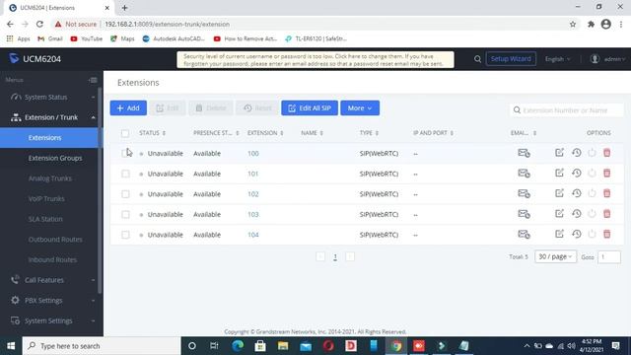Viewport: 631px width, 355px height.
Task: Open the More dropdown button
Action: 360,107
